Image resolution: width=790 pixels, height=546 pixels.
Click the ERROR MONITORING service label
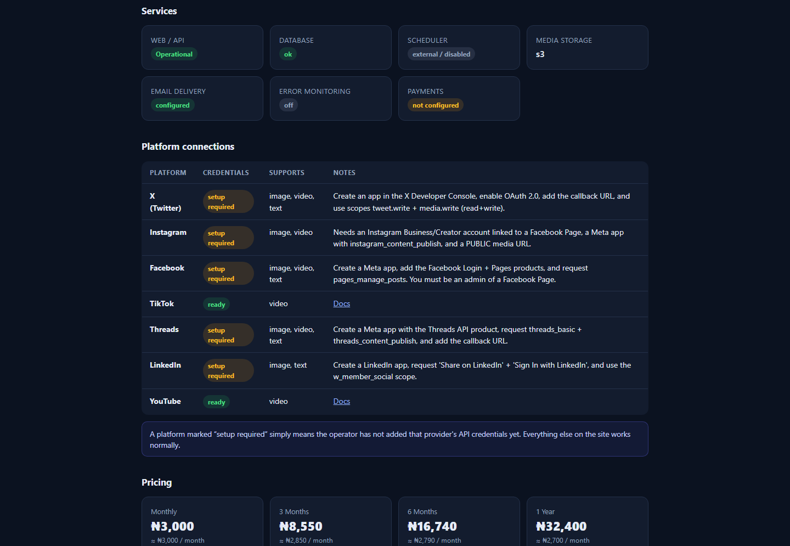[x=315, y=92]
